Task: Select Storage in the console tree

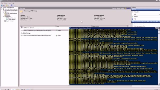Action: 8,15
